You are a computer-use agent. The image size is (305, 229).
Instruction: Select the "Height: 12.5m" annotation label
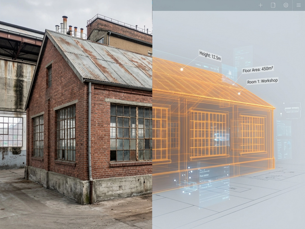(210, 56)
